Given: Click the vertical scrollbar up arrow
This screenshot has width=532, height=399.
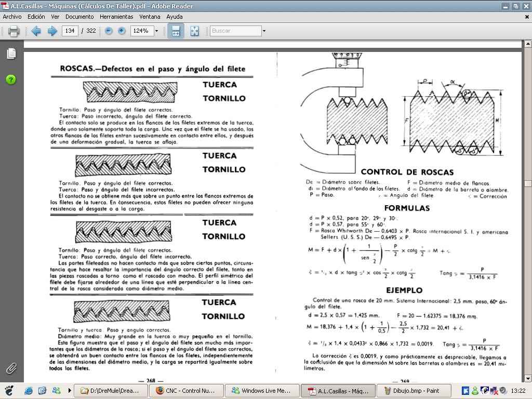Looking at the screenshot, I should coord(528,44).
